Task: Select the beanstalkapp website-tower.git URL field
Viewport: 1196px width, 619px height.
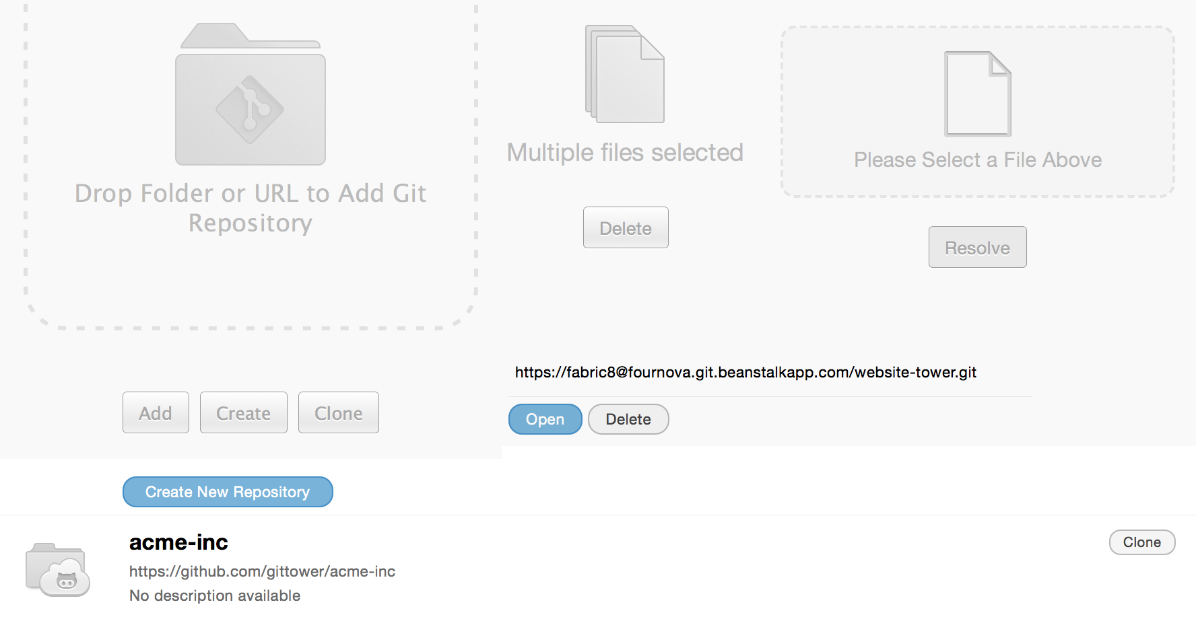Action: pos(745,372)
